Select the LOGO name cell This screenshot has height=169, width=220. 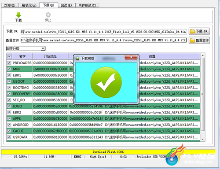[x=22, y=106]
